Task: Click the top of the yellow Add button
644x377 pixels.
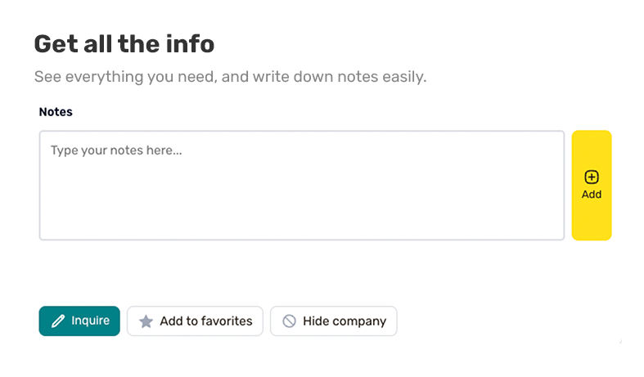Action: 592,139
